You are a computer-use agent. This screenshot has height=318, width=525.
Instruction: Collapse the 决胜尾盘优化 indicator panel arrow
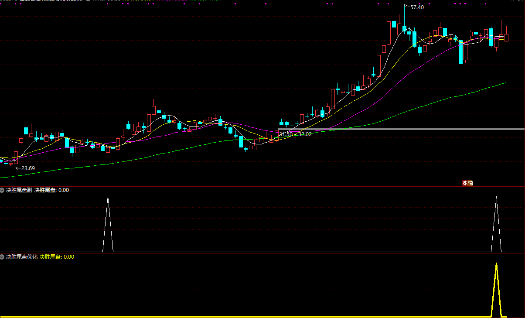(x=3, y=257)
